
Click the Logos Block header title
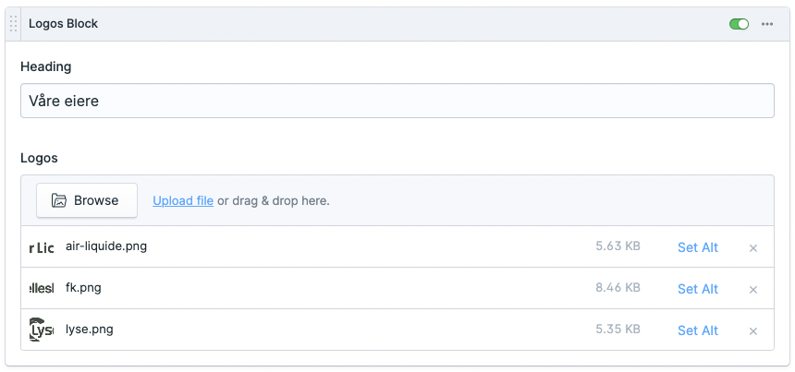[x=63, y=24]
